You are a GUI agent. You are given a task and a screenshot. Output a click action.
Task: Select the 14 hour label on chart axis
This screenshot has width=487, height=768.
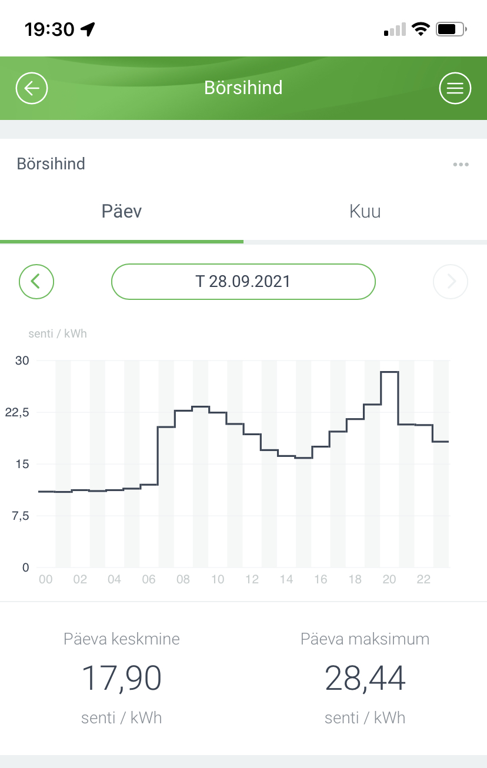tap(286, 580)
